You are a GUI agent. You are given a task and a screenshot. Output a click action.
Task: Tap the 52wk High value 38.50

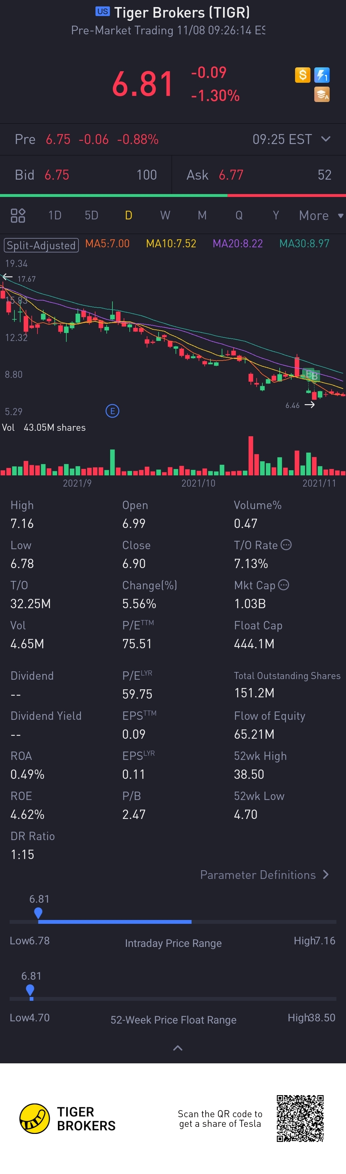[x=249, y=774]
